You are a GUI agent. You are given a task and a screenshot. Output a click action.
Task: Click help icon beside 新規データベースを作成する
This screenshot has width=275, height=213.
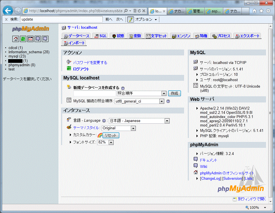point(123,88)
